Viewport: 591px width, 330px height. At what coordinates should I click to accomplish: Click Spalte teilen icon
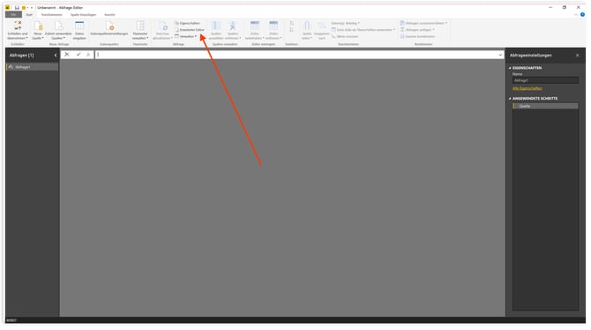click(x=307, y=26)
